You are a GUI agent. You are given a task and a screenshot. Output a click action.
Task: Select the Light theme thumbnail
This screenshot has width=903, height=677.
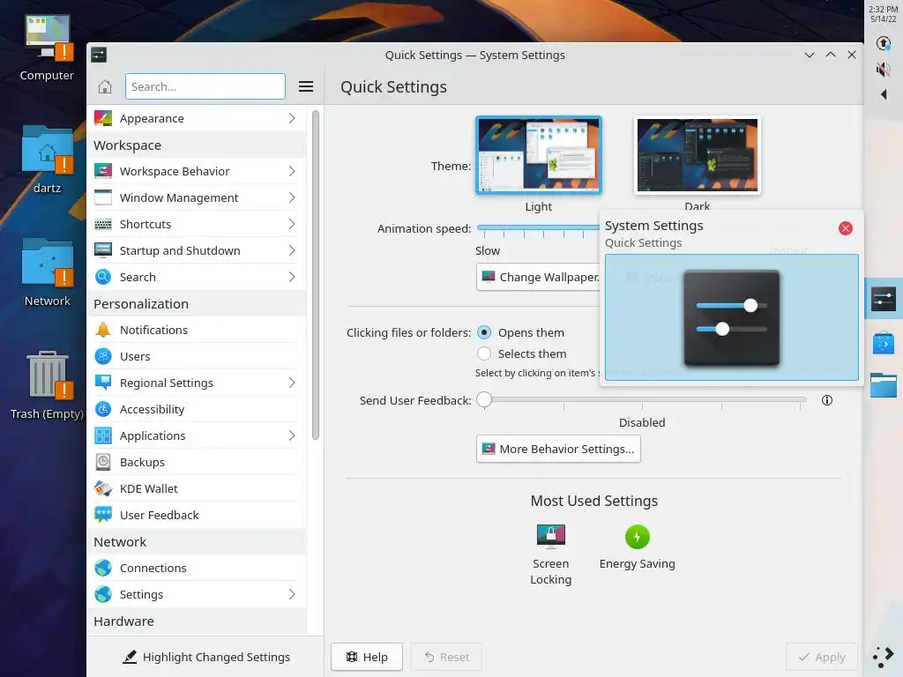click(x=539, y=155)
